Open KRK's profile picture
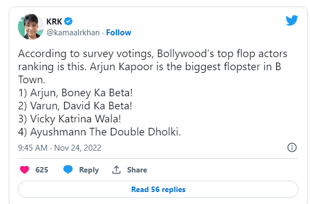This screenshot has height=204, width=310. [x=31, y=27]
